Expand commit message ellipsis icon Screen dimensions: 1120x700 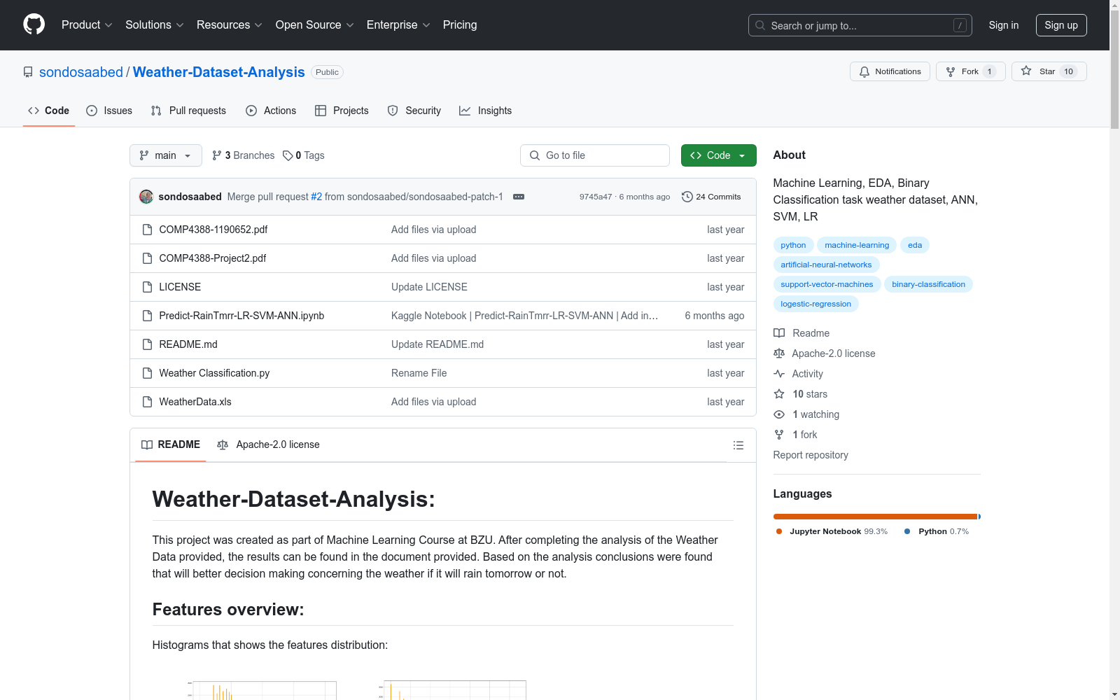click(519, 197)
